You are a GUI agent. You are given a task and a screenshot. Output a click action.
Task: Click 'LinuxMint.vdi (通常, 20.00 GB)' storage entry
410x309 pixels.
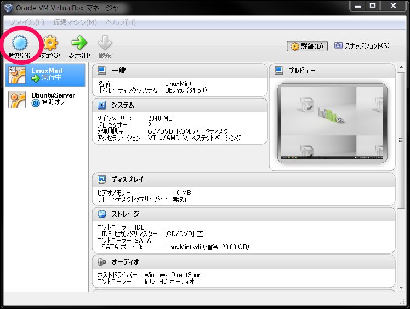[207, 247]
